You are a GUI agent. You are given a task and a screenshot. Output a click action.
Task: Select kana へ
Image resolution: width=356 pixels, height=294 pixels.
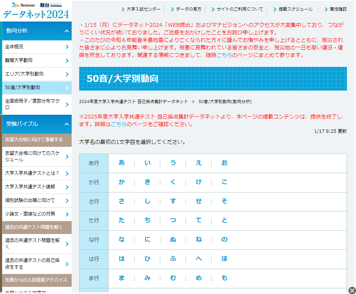pos(199,259)
